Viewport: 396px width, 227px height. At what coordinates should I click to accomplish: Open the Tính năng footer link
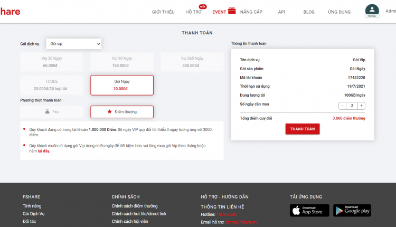tap(32, 206)
